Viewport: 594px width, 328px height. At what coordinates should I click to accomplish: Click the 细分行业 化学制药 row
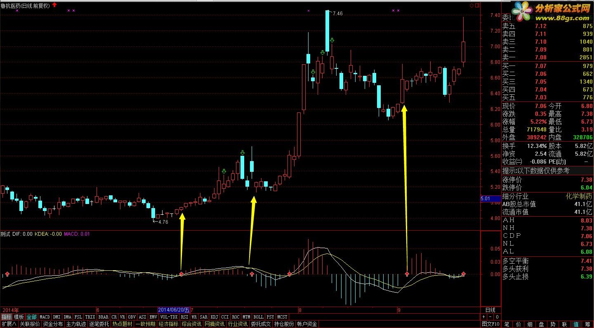[x=547, y=197]
